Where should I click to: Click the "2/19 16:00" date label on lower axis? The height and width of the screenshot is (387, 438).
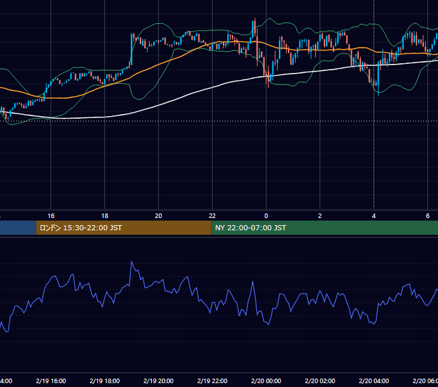point(51,381)
